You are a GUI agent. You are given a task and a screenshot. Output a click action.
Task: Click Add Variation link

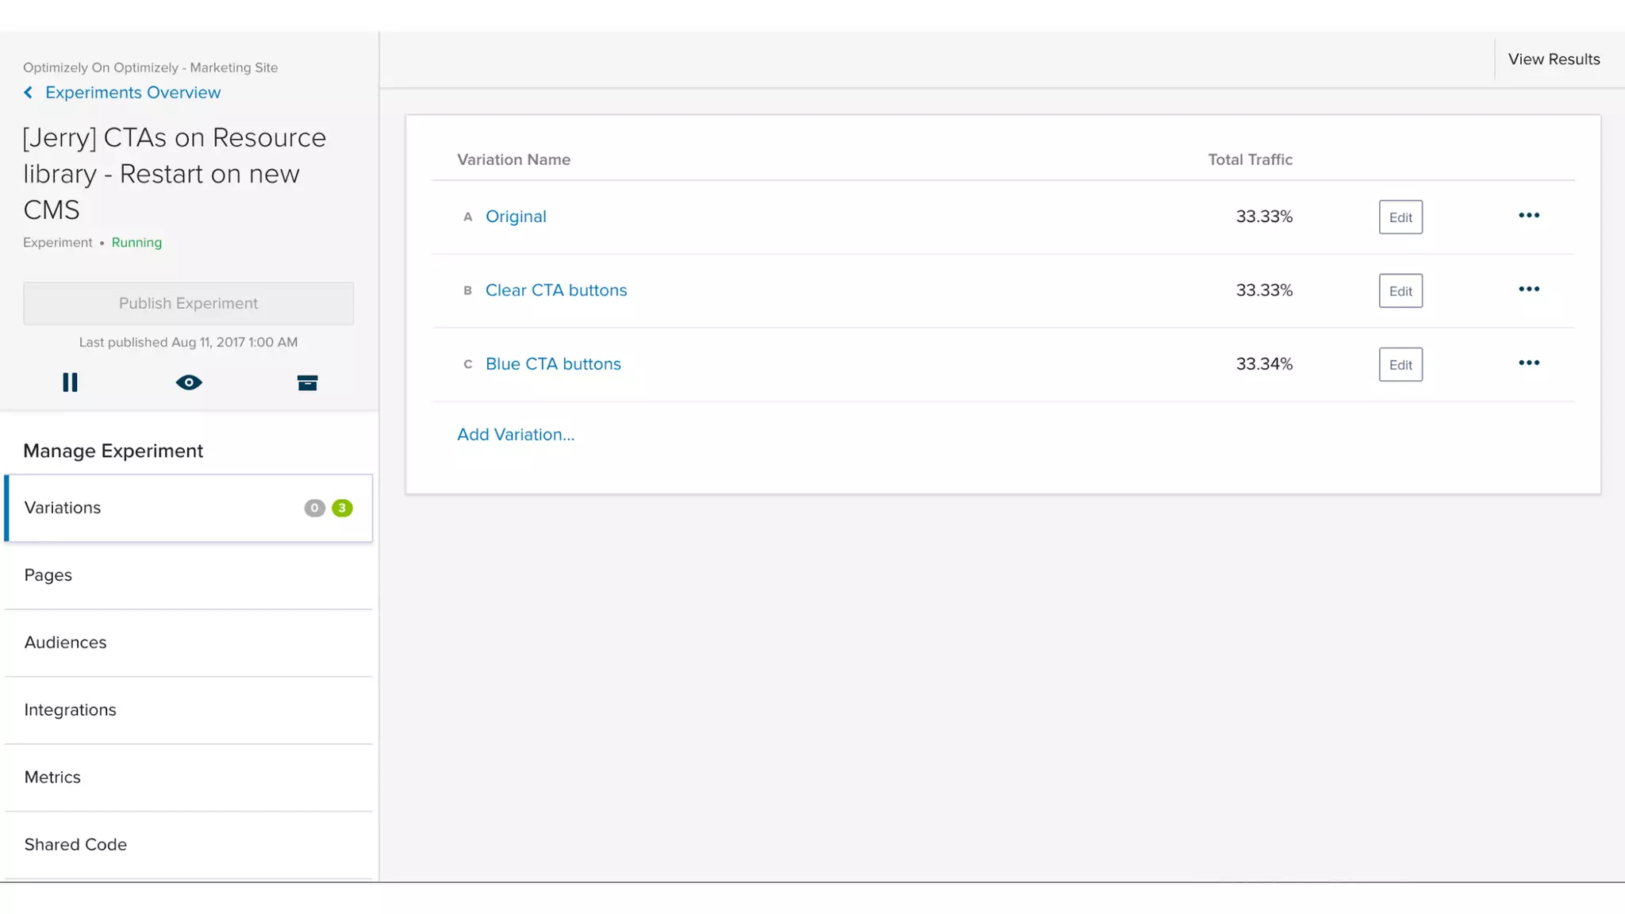(516, 435)
